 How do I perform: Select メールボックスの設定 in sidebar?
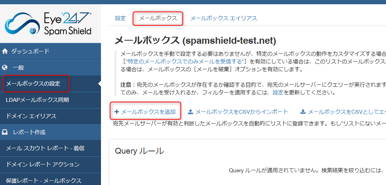[50, 84]
